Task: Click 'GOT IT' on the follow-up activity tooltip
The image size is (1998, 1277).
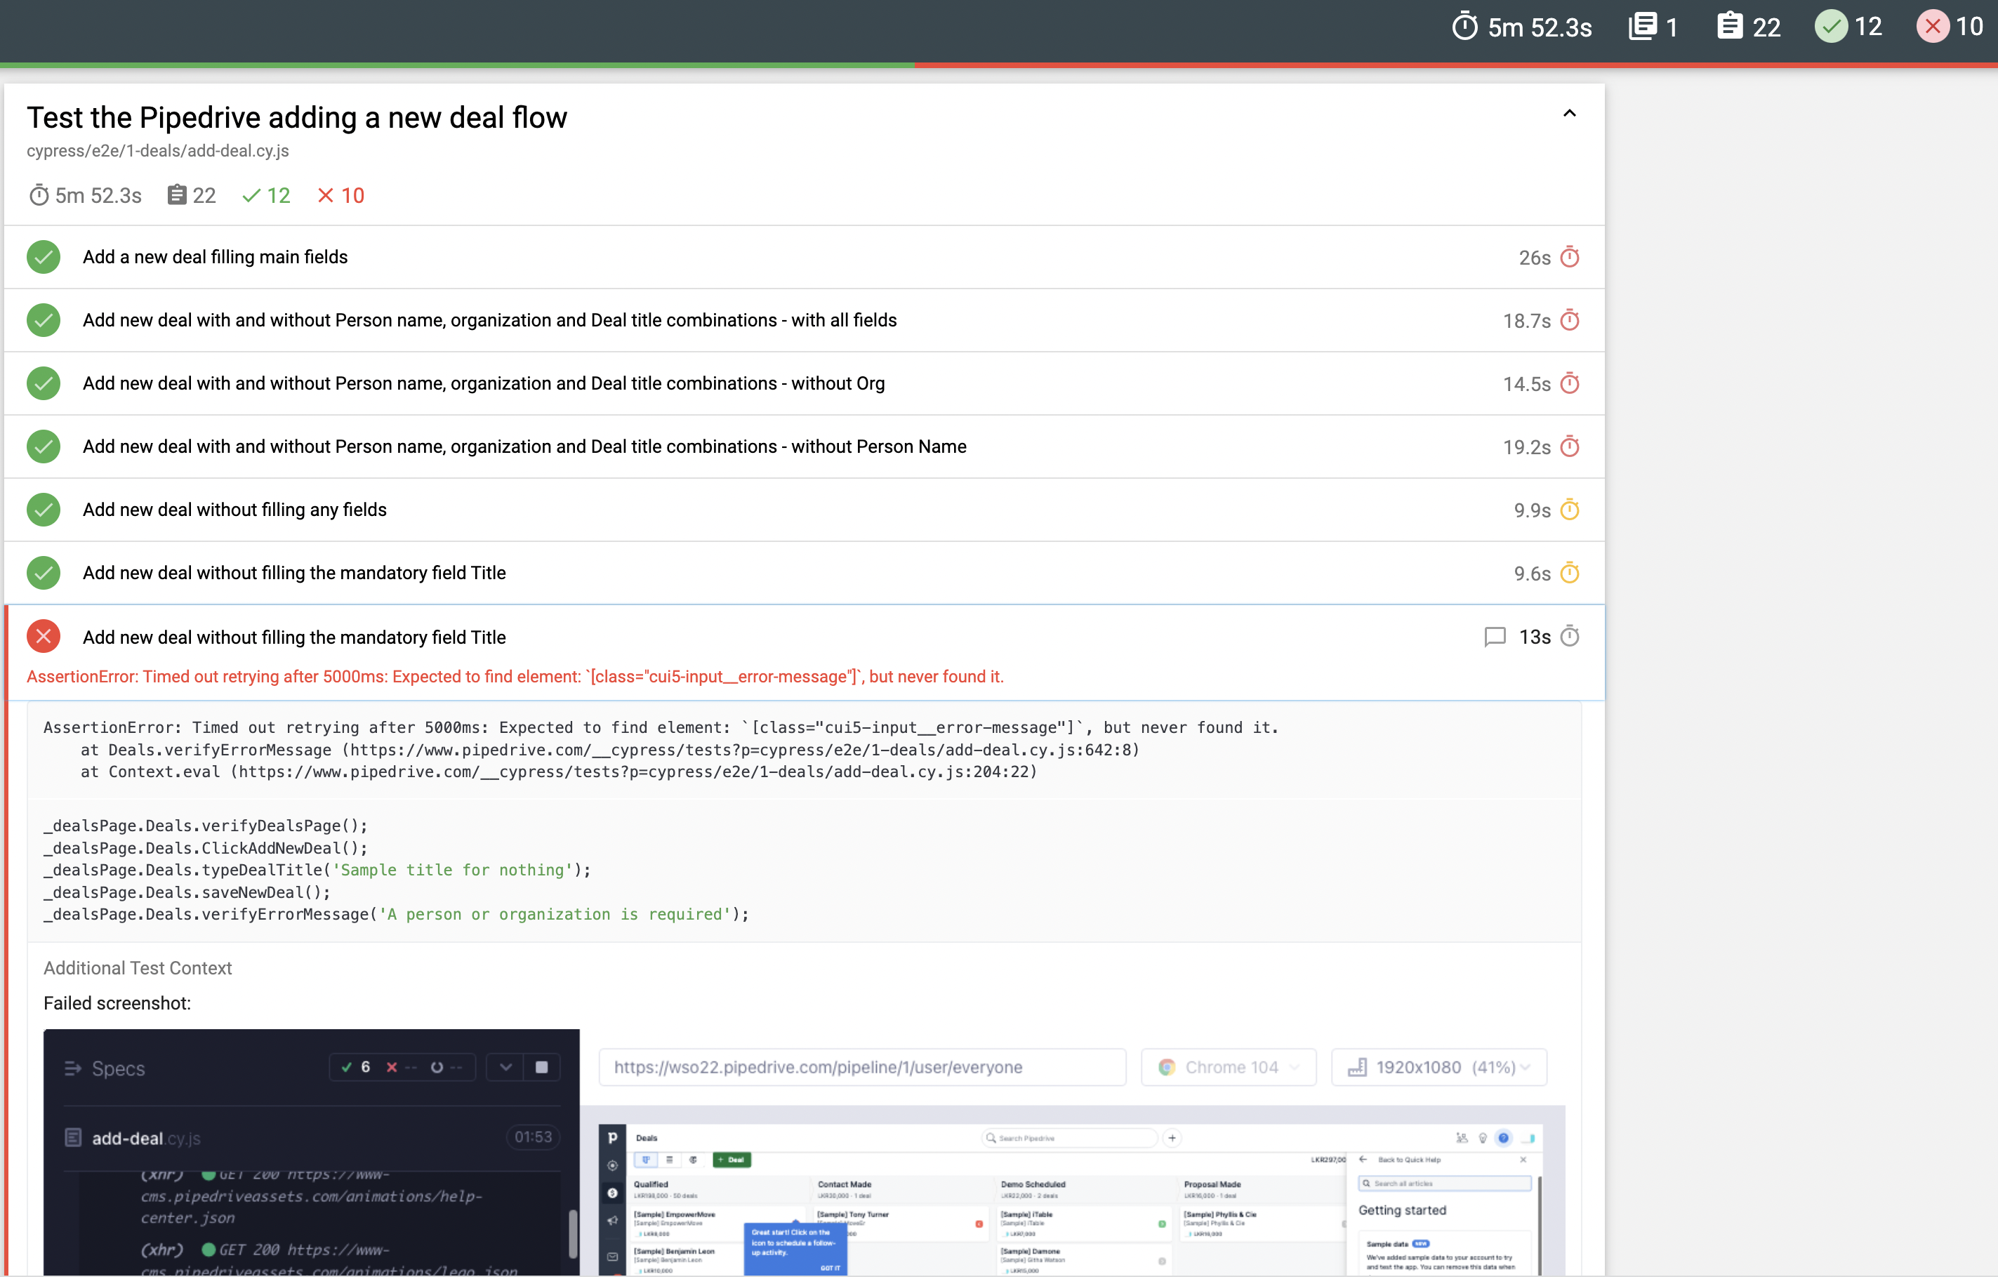Action: [x=829, y=1268]
